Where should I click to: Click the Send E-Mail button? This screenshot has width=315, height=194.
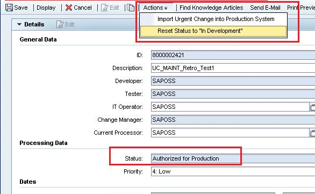(x=265, y=8)
